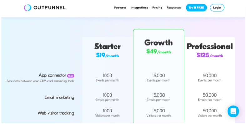Open the Features menu

120,8
